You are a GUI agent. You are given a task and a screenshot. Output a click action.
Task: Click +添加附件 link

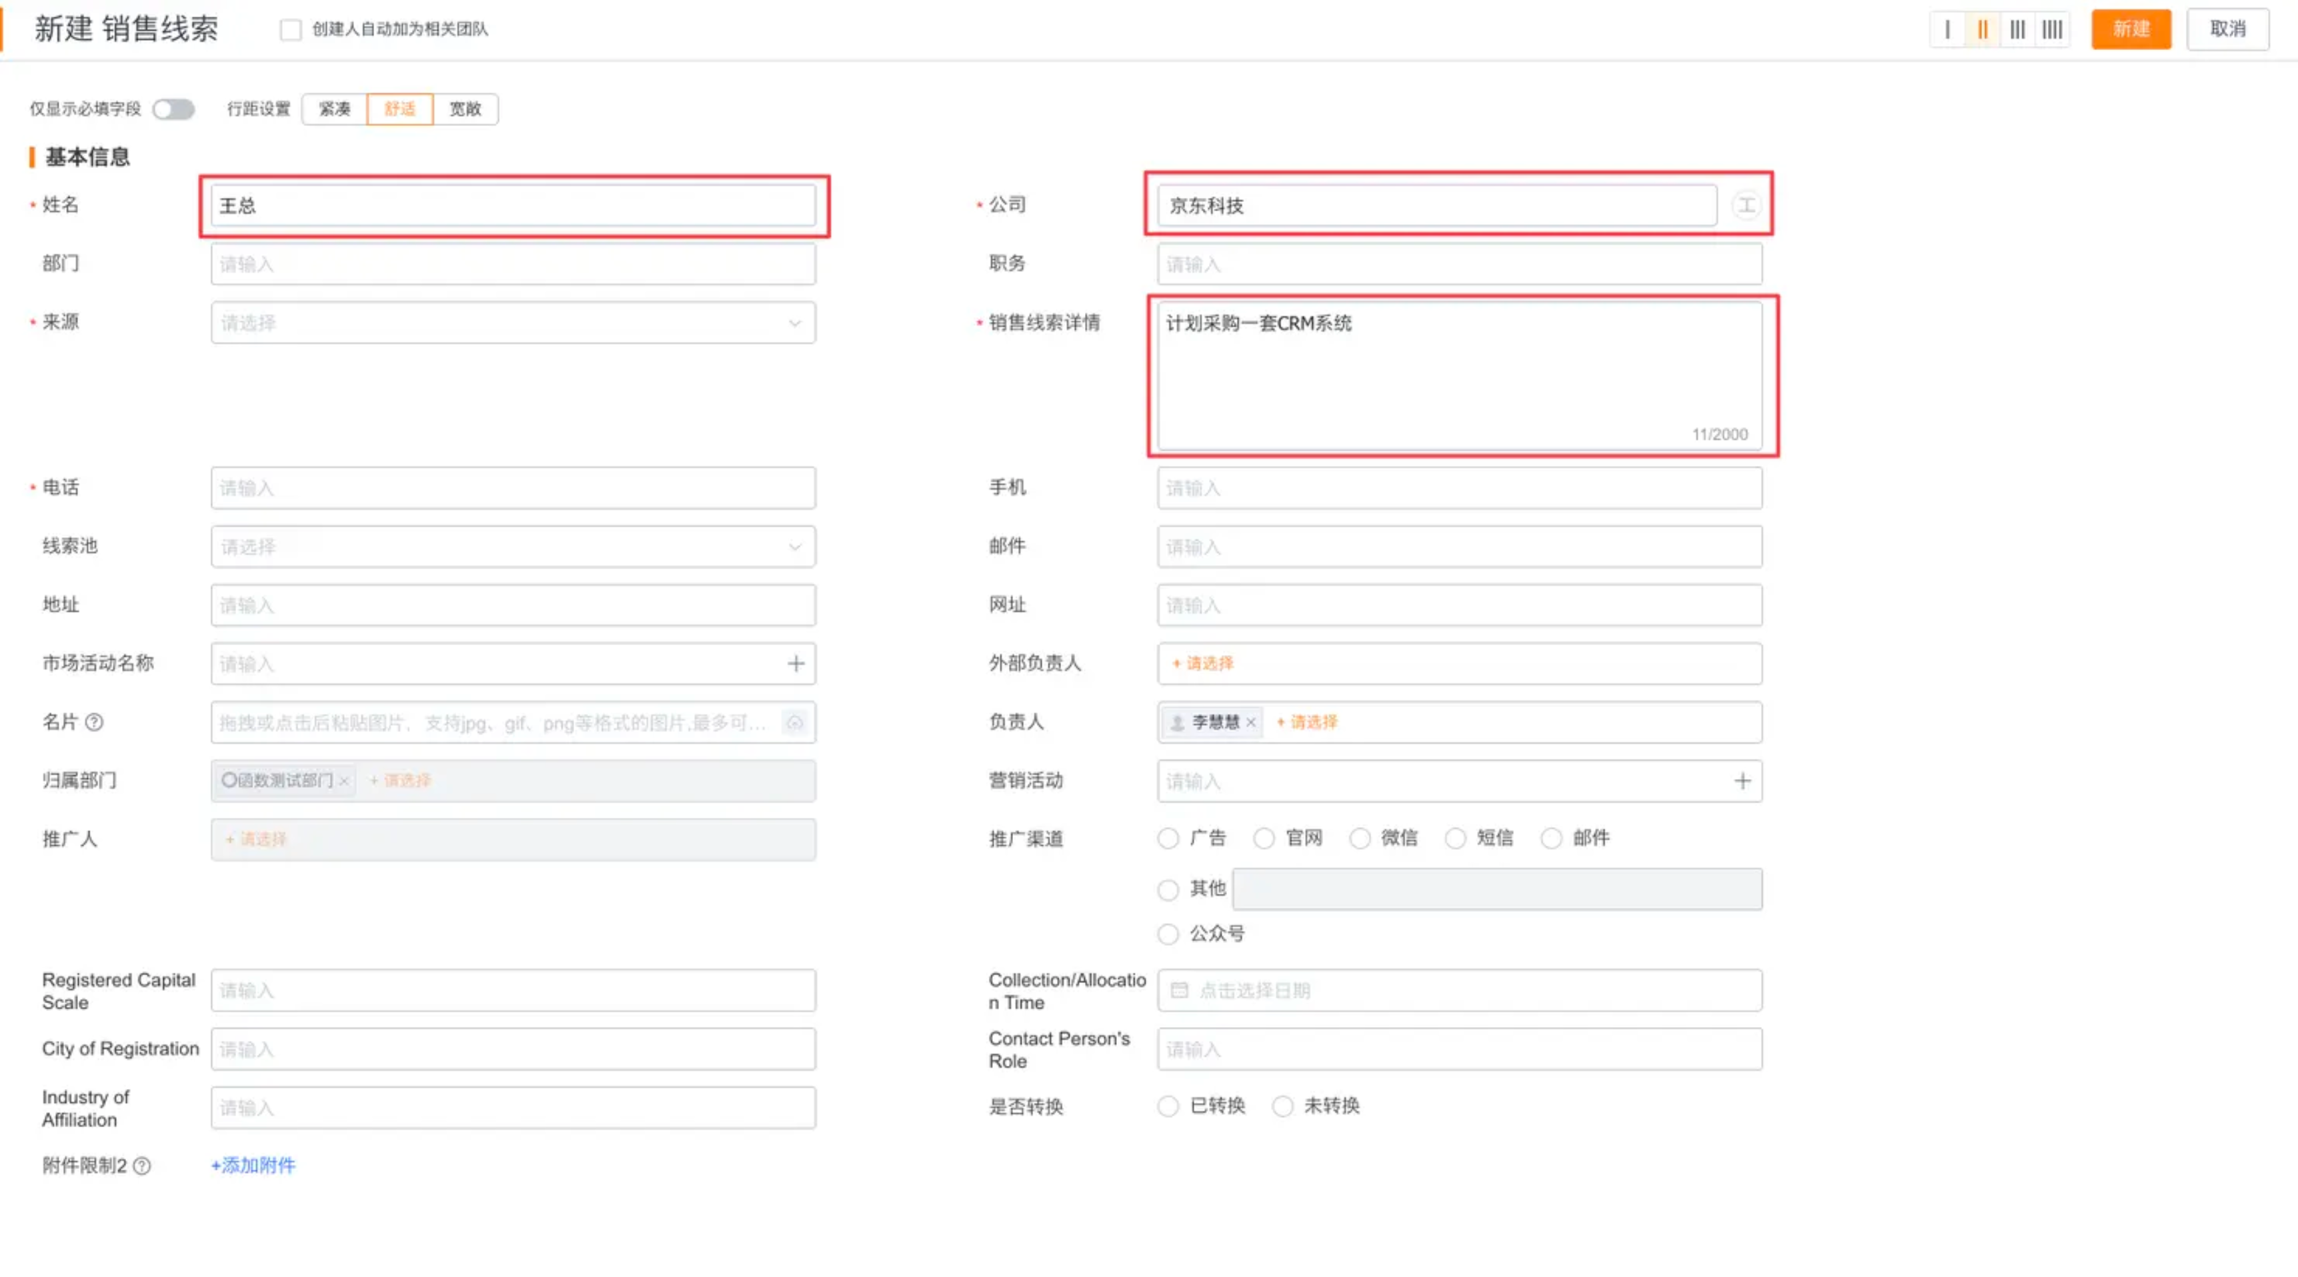point(253,1166)
